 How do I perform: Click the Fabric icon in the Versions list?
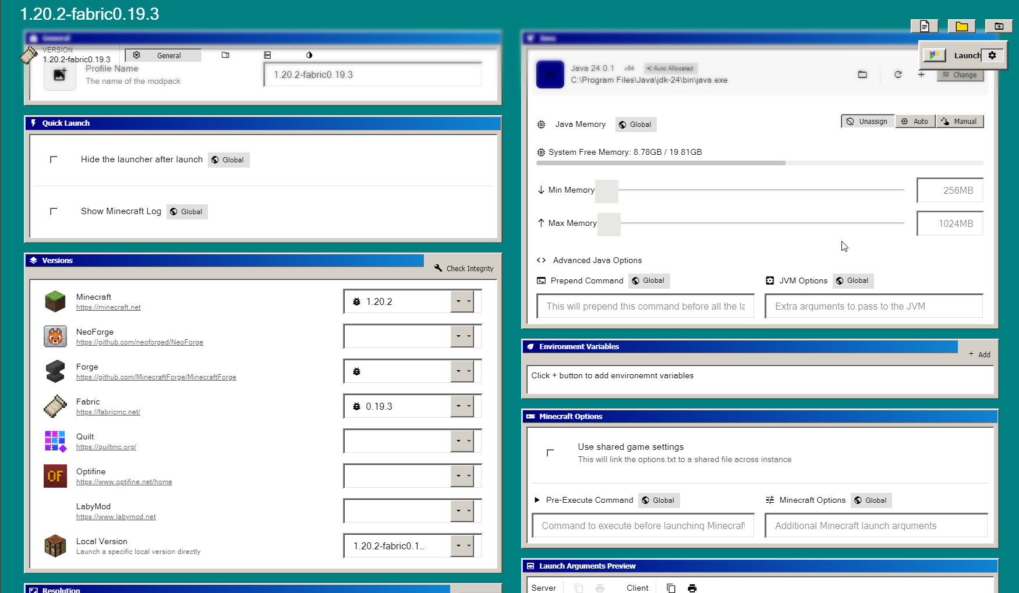click(55, 406)
